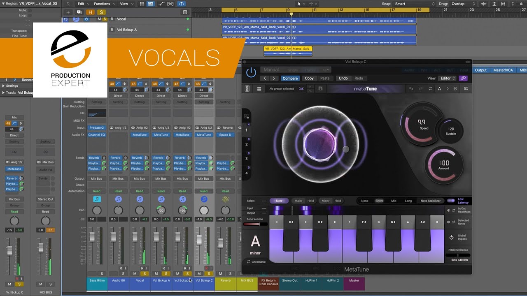Adjust the Pitch Reference slider
Viewport: 527px width, 296px height.
pos(458,255)
